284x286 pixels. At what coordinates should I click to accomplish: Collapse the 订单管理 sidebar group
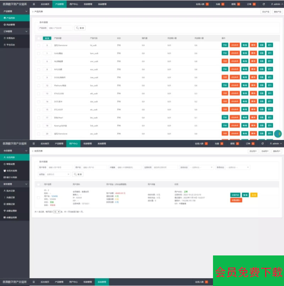pos(26,31)
